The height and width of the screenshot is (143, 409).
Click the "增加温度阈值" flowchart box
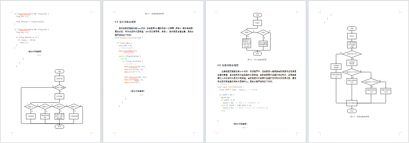pos(45,116)
